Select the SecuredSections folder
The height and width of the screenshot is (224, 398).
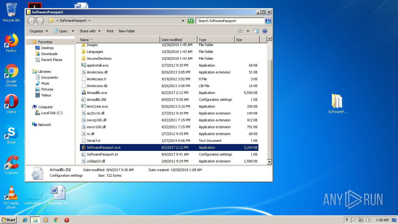point(169,58)
